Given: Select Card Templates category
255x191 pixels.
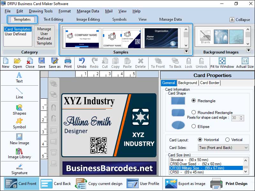Looking at the screenshot, I should tap(18, 29).
